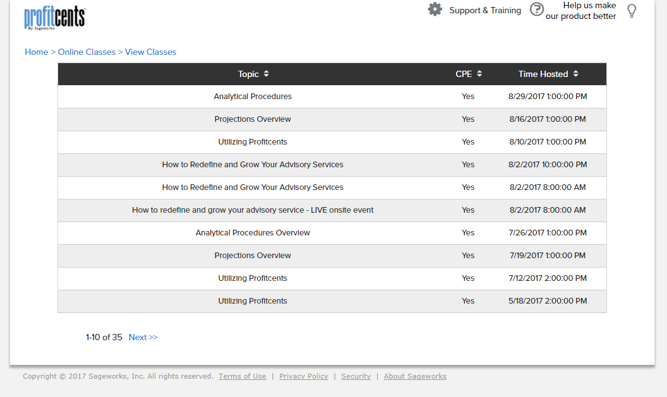The width and height of the screenshot is (667, 397).
Task: Select Advisory Services class at 10:00:00 PM
Action: tap(332, 165)
